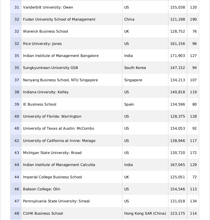Click Nanyang Business School, NTU Singapore
Screen dimensions: 210x220
60,80
